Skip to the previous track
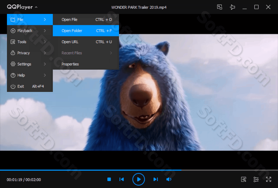 122,179
